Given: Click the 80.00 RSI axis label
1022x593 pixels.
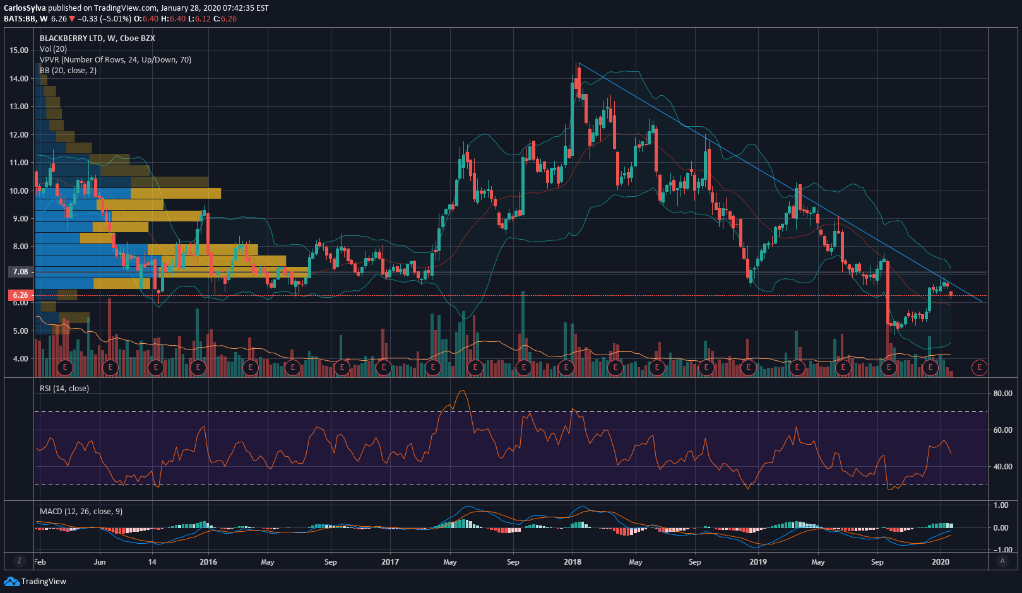Looking at the screenshot, I should pos(1002,393).
